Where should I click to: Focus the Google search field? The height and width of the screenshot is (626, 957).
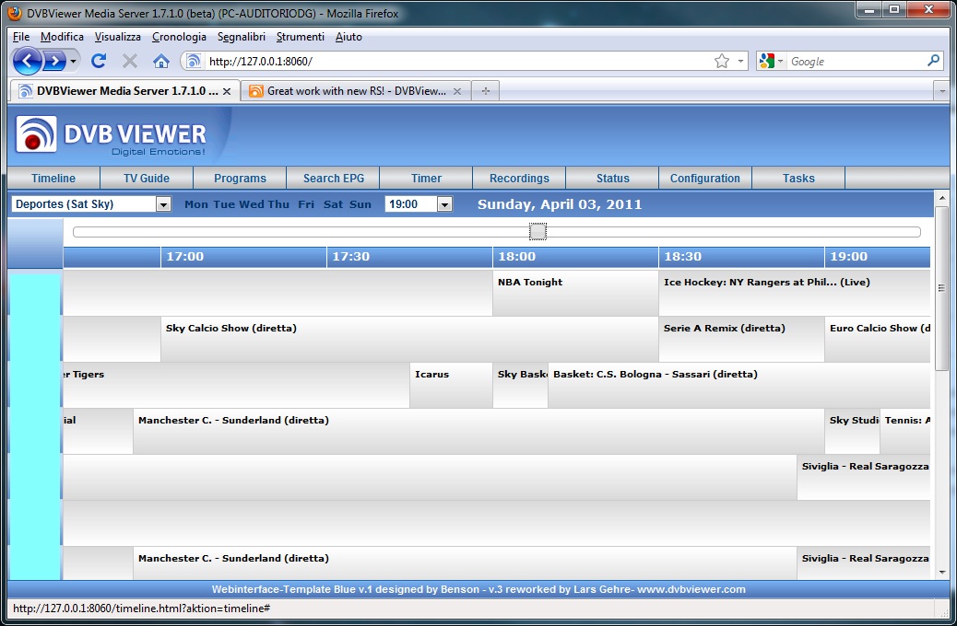[856, 61]
